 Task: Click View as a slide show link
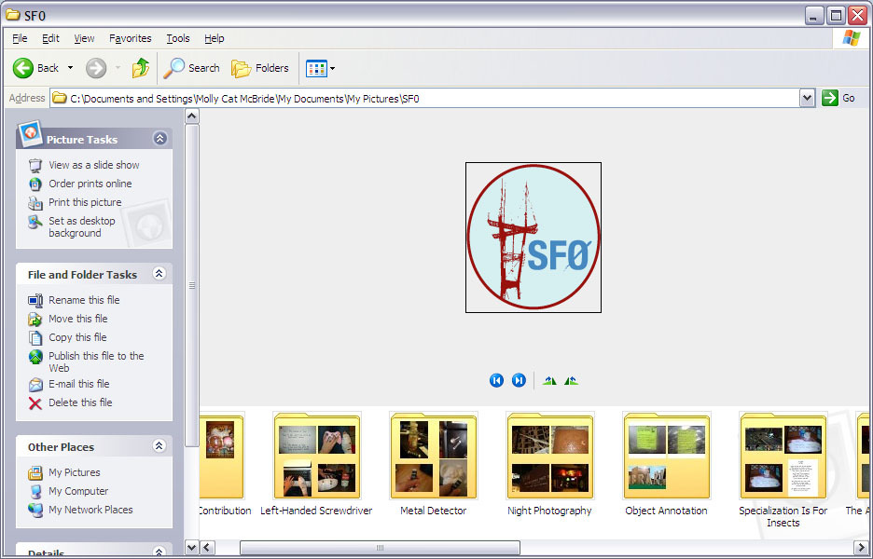click(93, 165)
